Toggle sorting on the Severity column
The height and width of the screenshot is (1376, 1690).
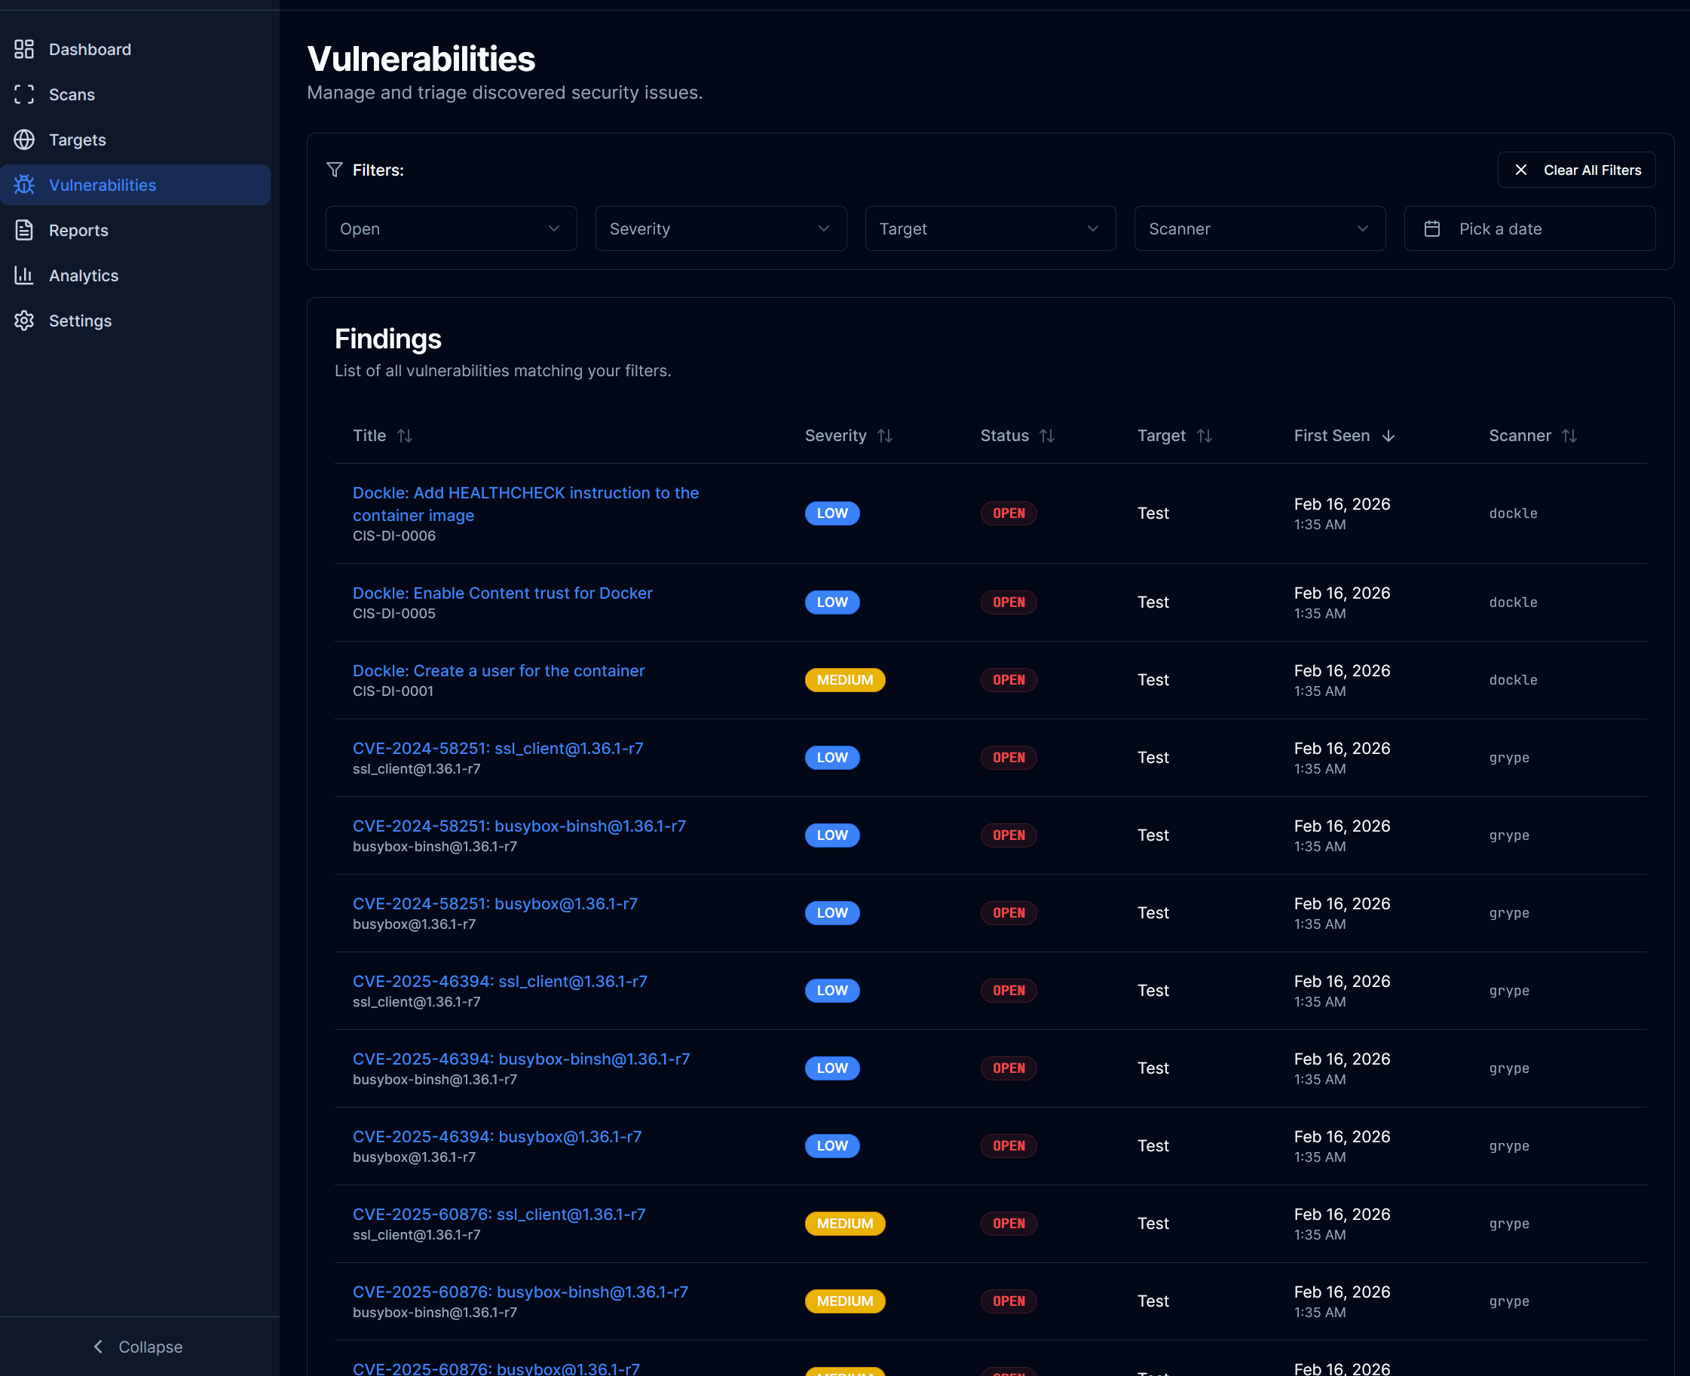point(886,435)
